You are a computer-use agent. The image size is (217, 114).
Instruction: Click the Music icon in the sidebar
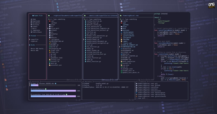click(31, 28)
